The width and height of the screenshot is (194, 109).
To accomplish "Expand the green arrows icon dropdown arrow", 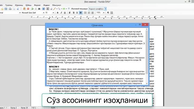I will [x=66, y=9].
